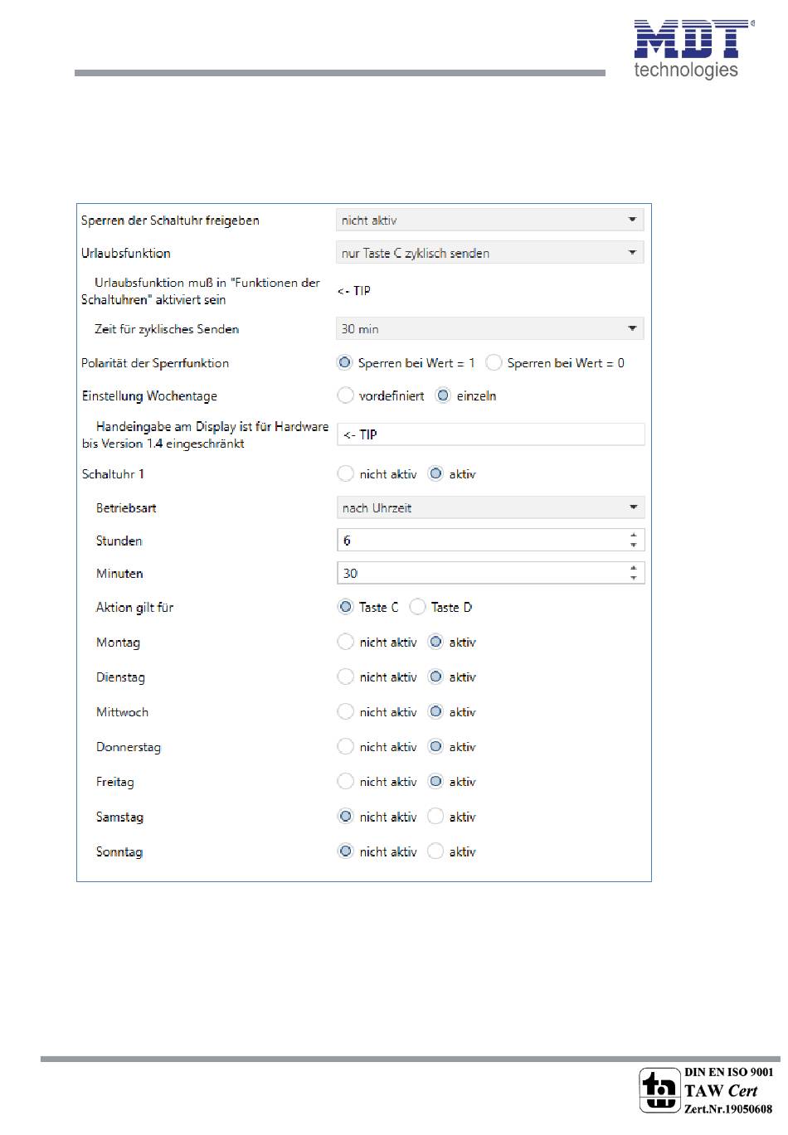Click the 'Einstellung Wochentage' label
This screenshot has width=788, height=1135.
click(149, 396)
